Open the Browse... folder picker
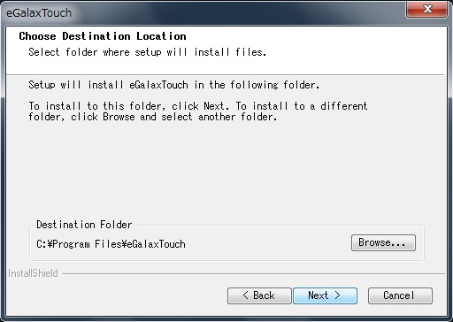Screen dimensions: 453x322 point(383,242)
